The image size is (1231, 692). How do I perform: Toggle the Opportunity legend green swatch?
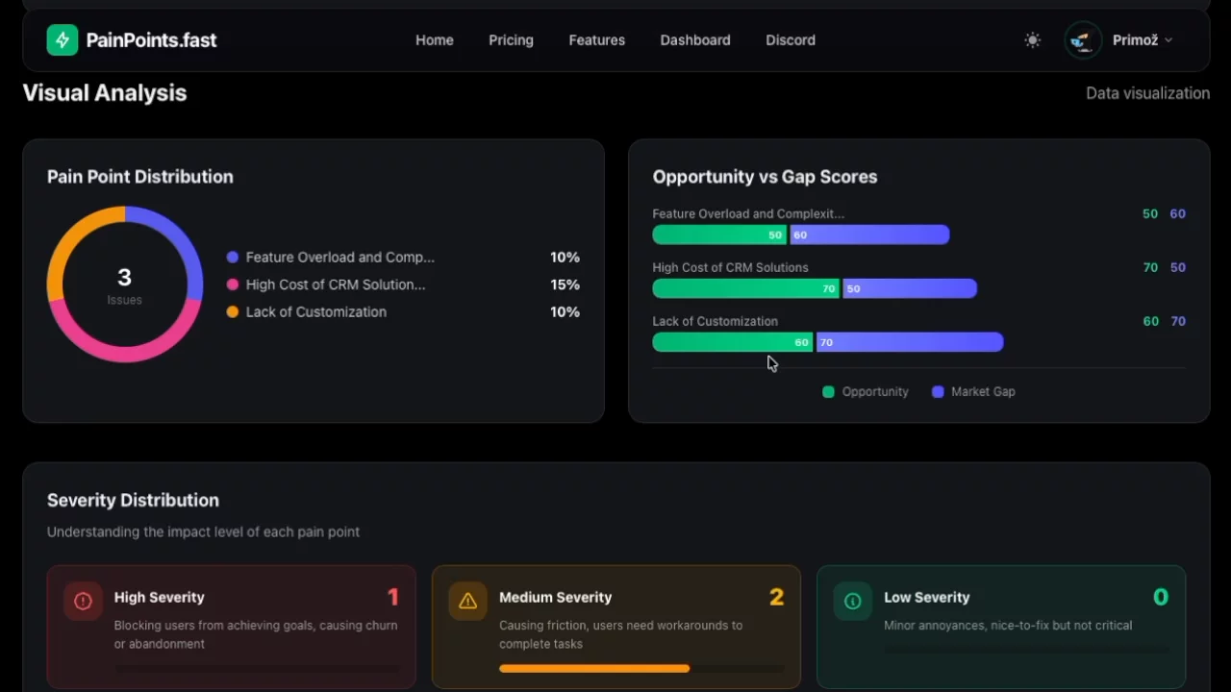pos(828,392)
